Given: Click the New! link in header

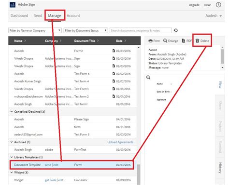Looking at the screenshot, I should pyautogui.click(x=208, y=5).
